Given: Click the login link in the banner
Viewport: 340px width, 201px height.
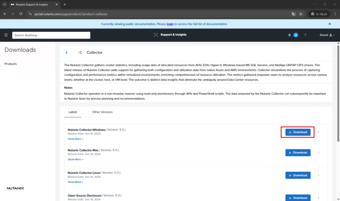Looking at the screenshot, I should (x=170, y=24).
